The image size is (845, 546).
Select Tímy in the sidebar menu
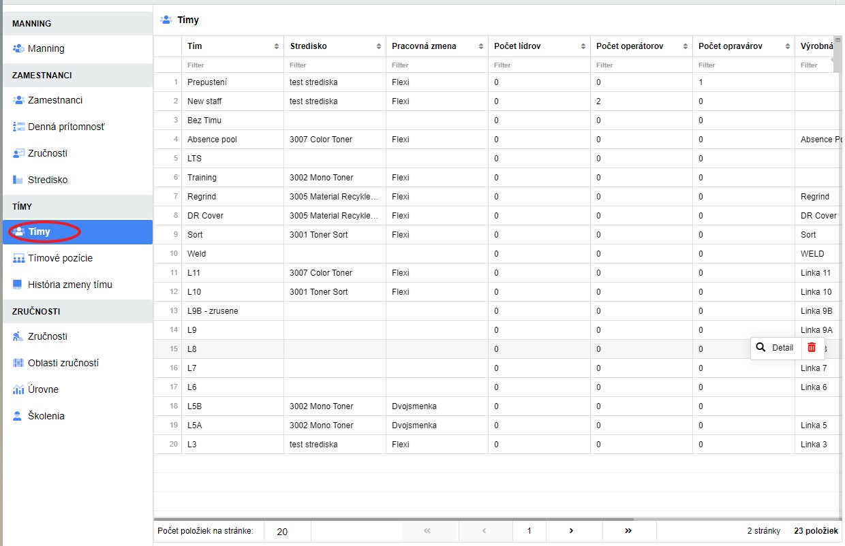[x=40, y=232]
